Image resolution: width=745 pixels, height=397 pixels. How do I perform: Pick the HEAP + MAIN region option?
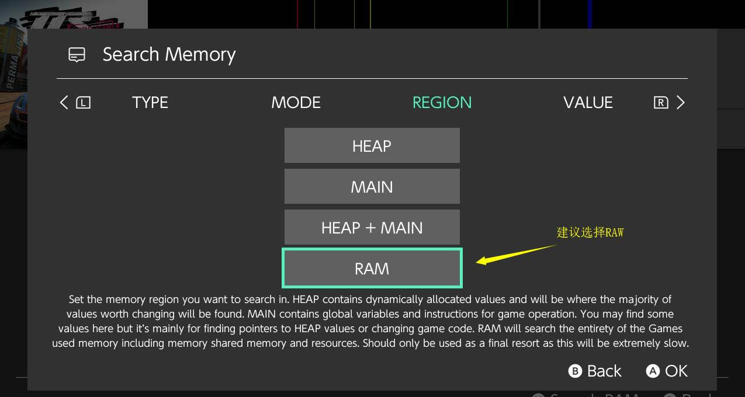point(372,228)
